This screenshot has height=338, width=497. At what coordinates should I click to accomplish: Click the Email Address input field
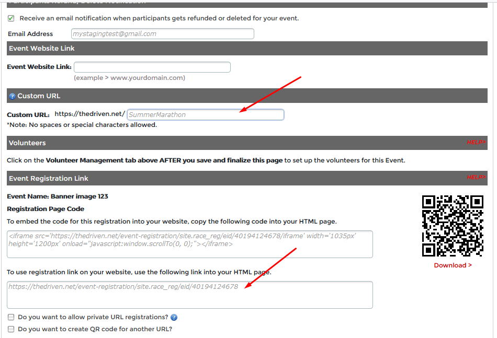click(x=162, y=34)
